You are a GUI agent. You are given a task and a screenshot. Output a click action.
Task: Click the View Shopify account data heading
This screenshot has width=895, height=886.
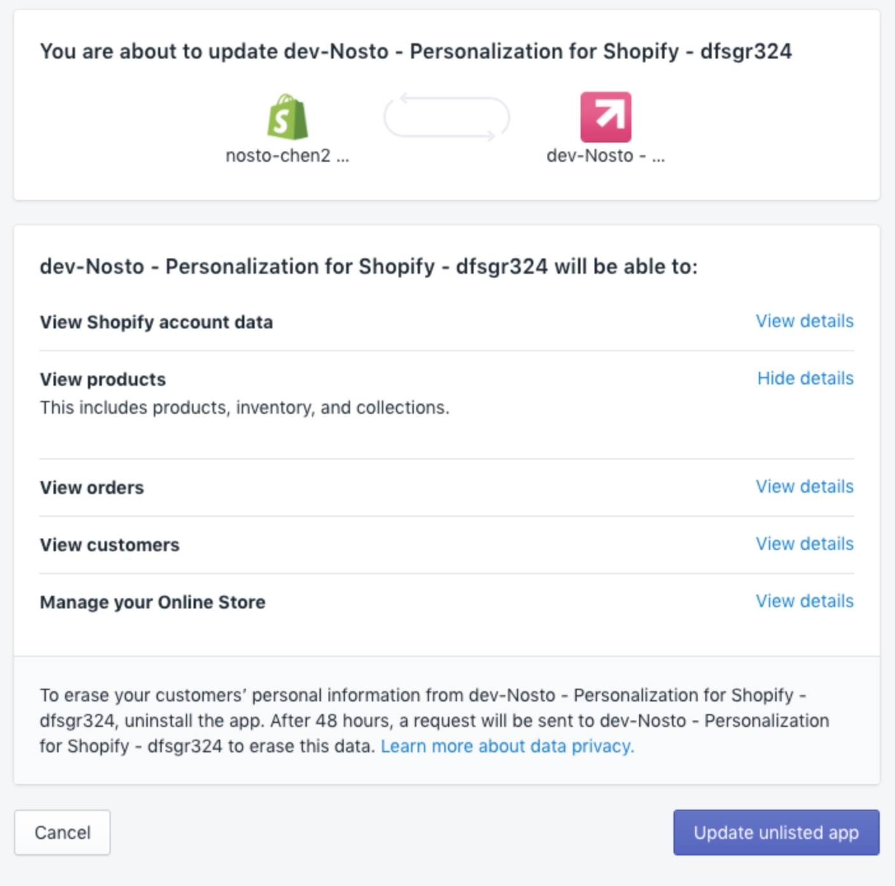[x=156, y=322]
